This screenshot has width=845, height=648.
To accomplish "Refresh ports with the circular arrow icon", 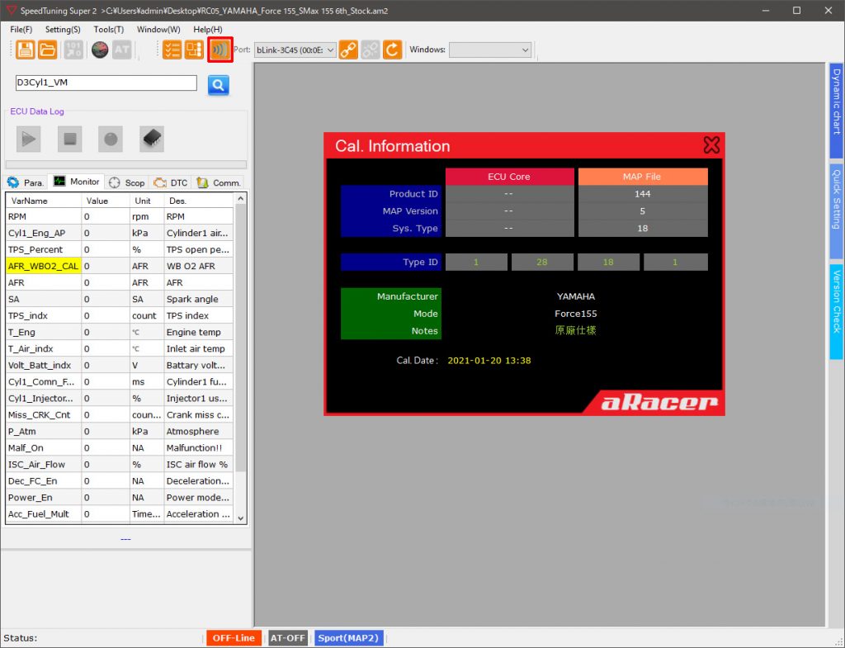I will [392, 50].
